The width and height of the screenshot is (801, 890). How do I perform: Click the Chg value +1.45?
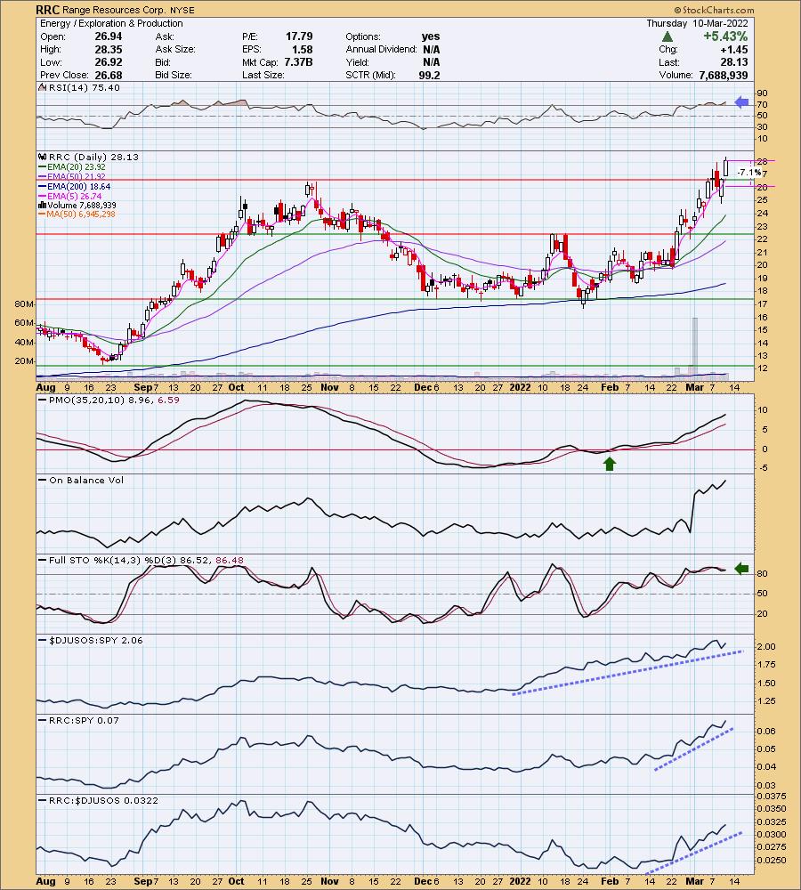click(733, 49)
